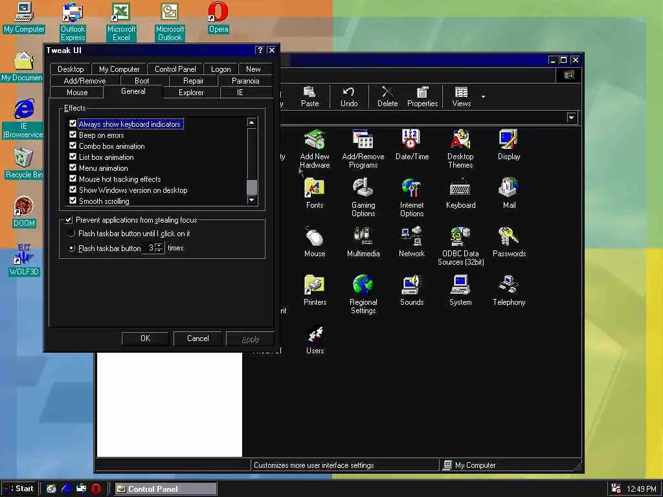Click the taskbar clock

(x=642, y=489)
